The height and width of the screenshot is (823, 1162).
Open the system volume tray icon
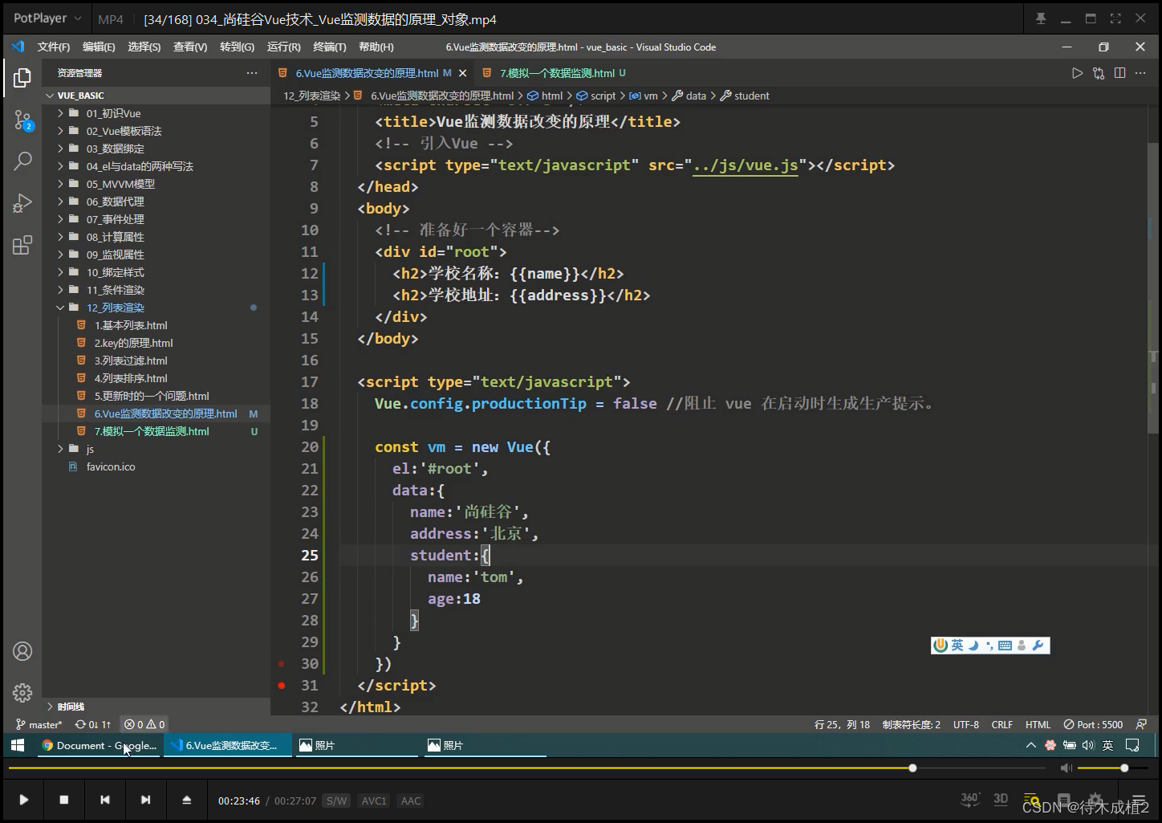pos(1088,745)
